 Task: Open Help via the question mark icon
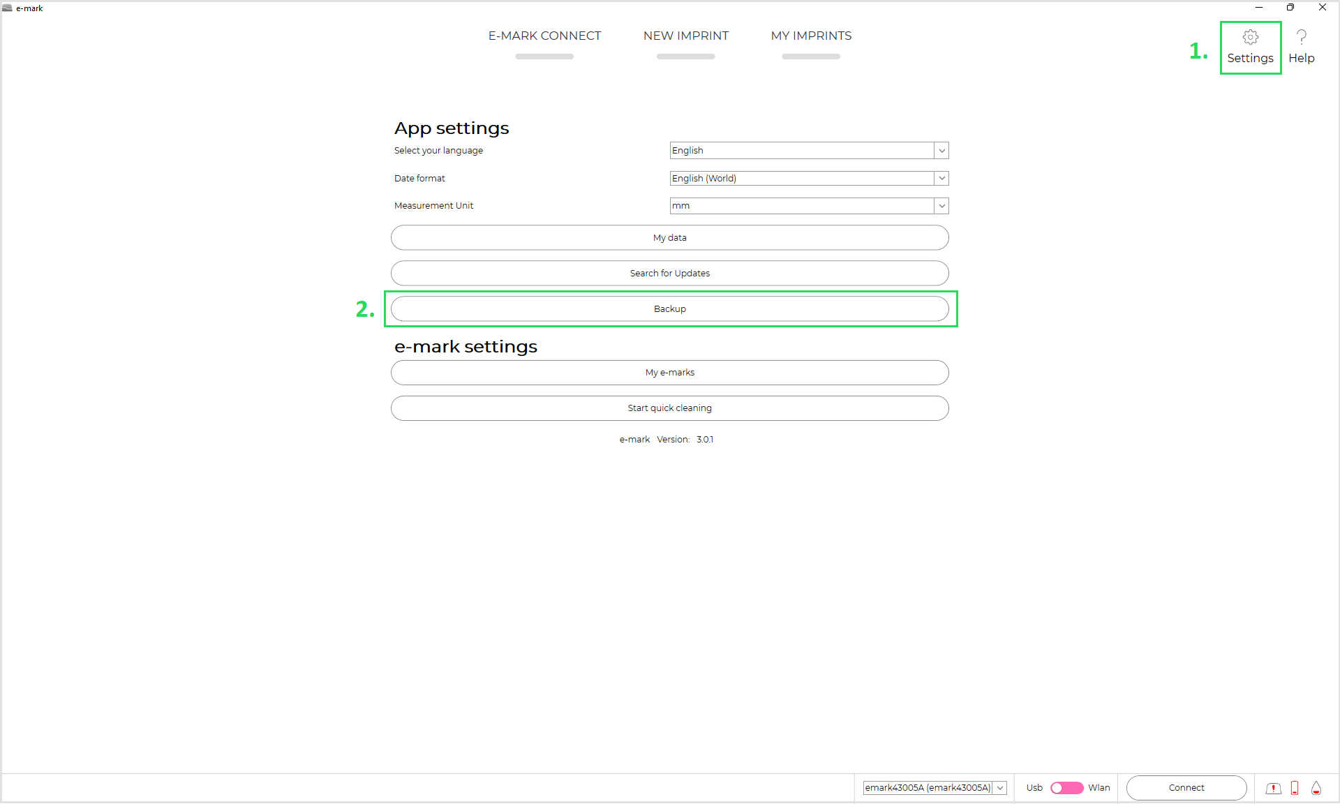tap(1301, 38)
